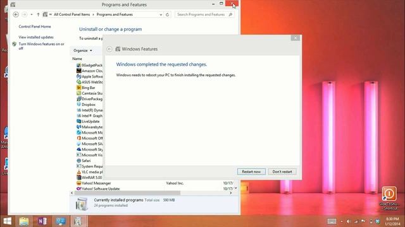Refresh the Programs and Features list

click(167, 15)
